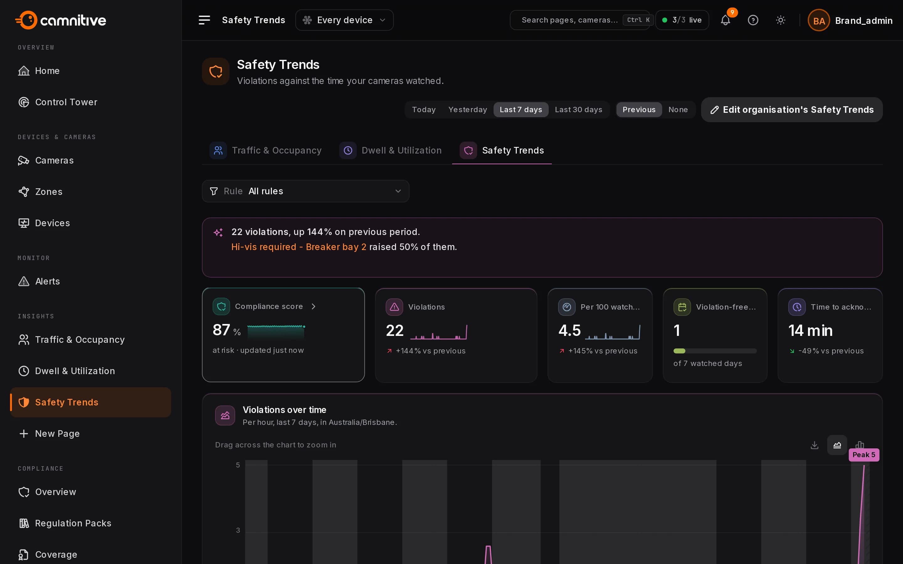Open Home in the sidebar
Screen dimensions: 903x564
pos(90,71)
